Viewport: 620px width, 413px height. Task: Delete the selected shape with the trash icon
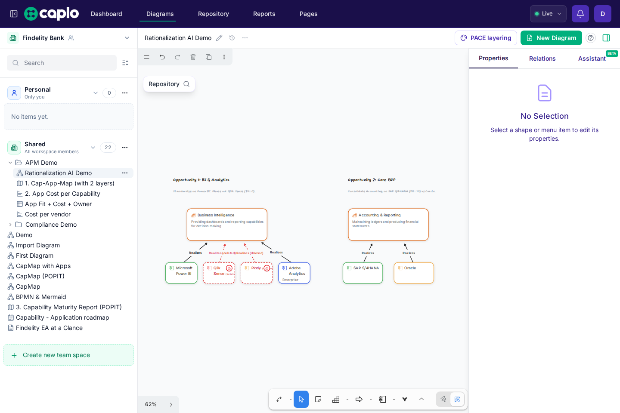pos(193,57)
